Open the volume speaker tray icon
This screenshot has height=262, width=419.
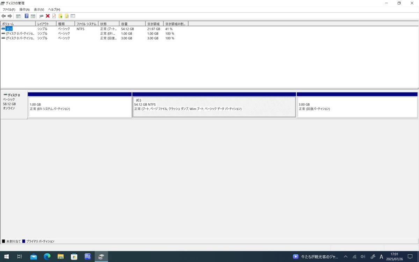363,256
